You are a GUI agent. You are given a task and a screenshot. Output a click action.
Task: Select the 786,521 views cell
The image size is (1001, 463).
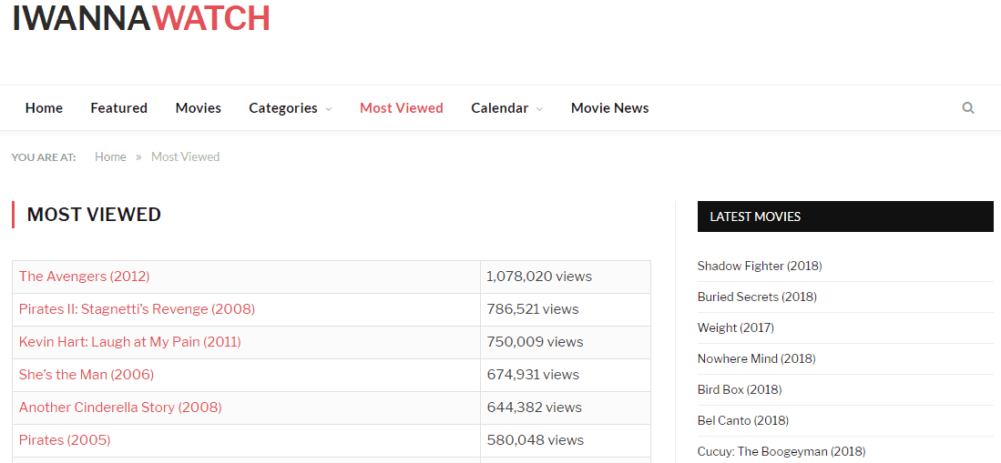tap(566, 309)
